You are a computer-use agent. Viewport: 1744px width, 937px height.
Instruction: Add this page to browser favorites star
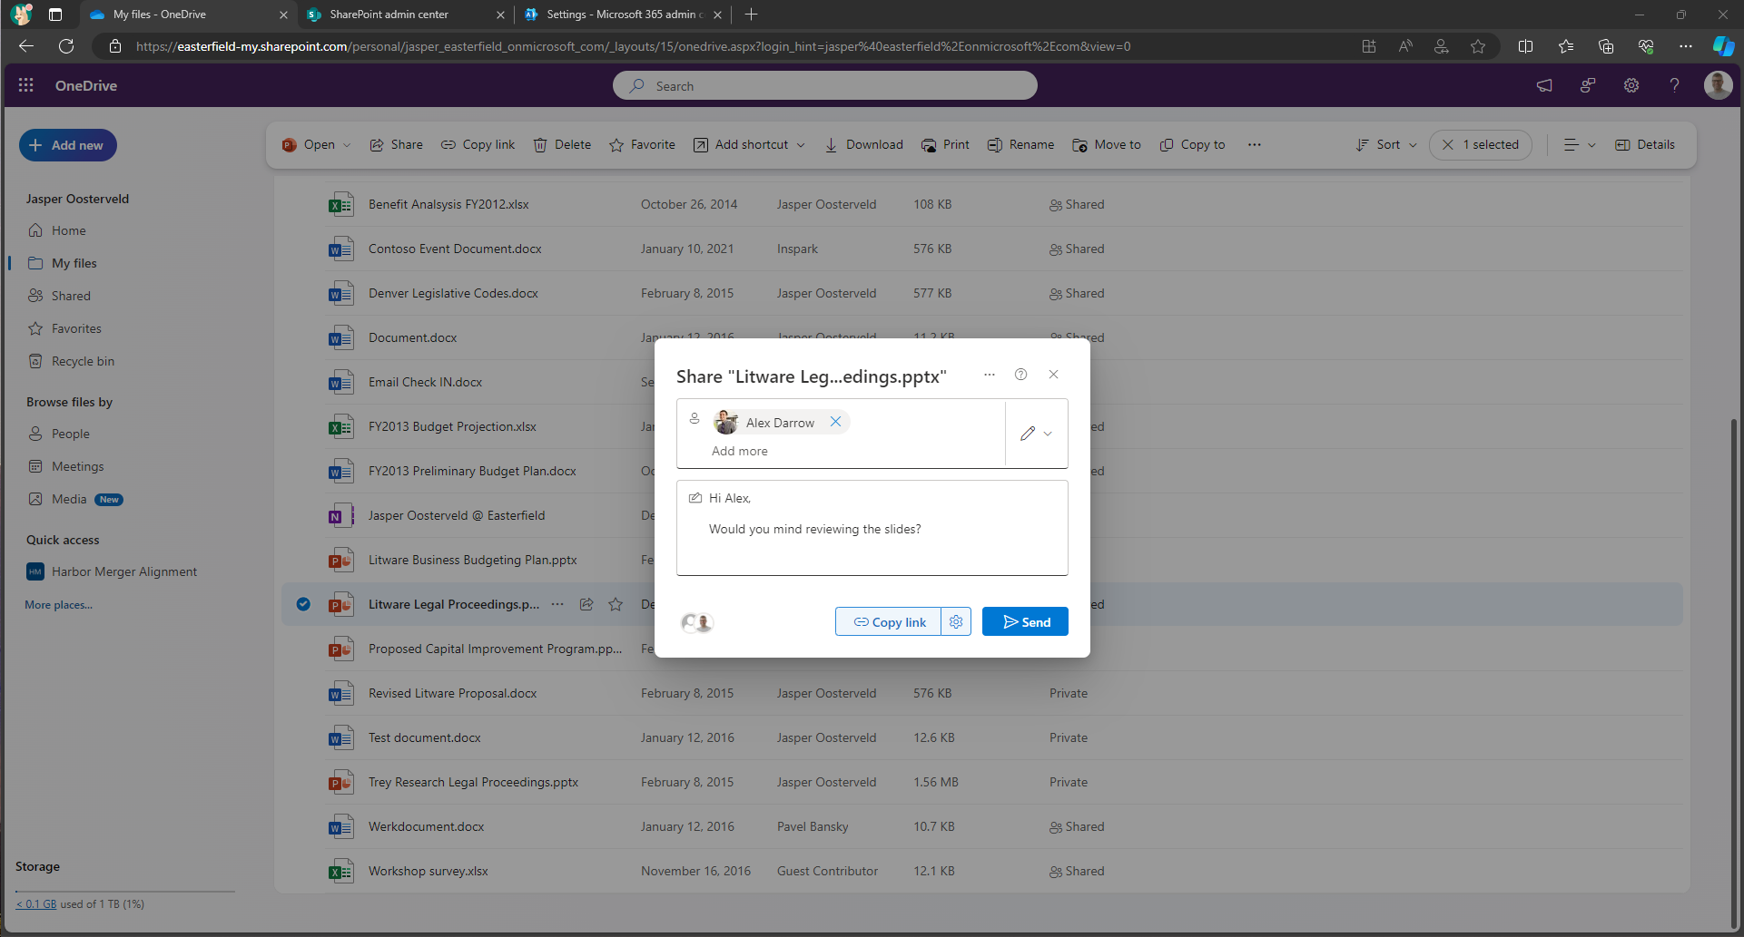(1478, 46)
